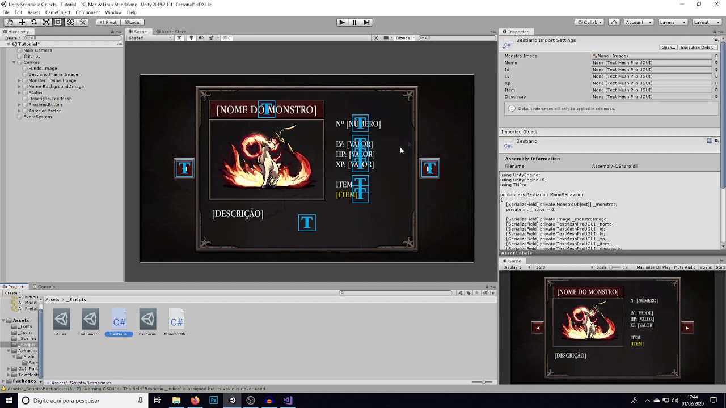Select the MonstroObject C# script
726x408 pixels.
176,322
